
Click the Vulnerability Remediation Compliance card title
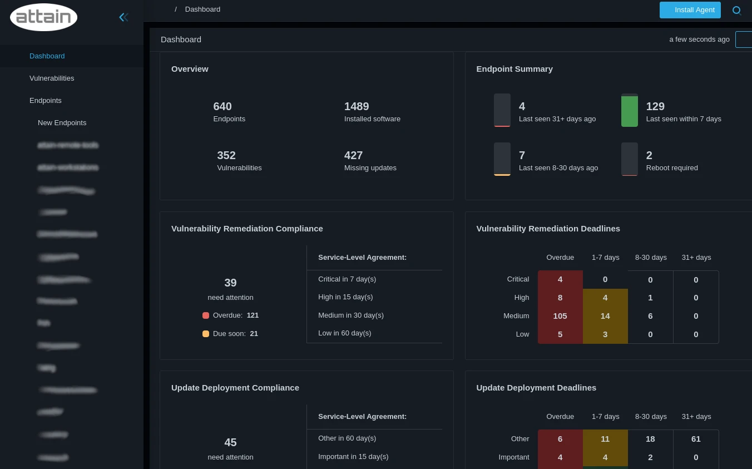pos(247,229)
